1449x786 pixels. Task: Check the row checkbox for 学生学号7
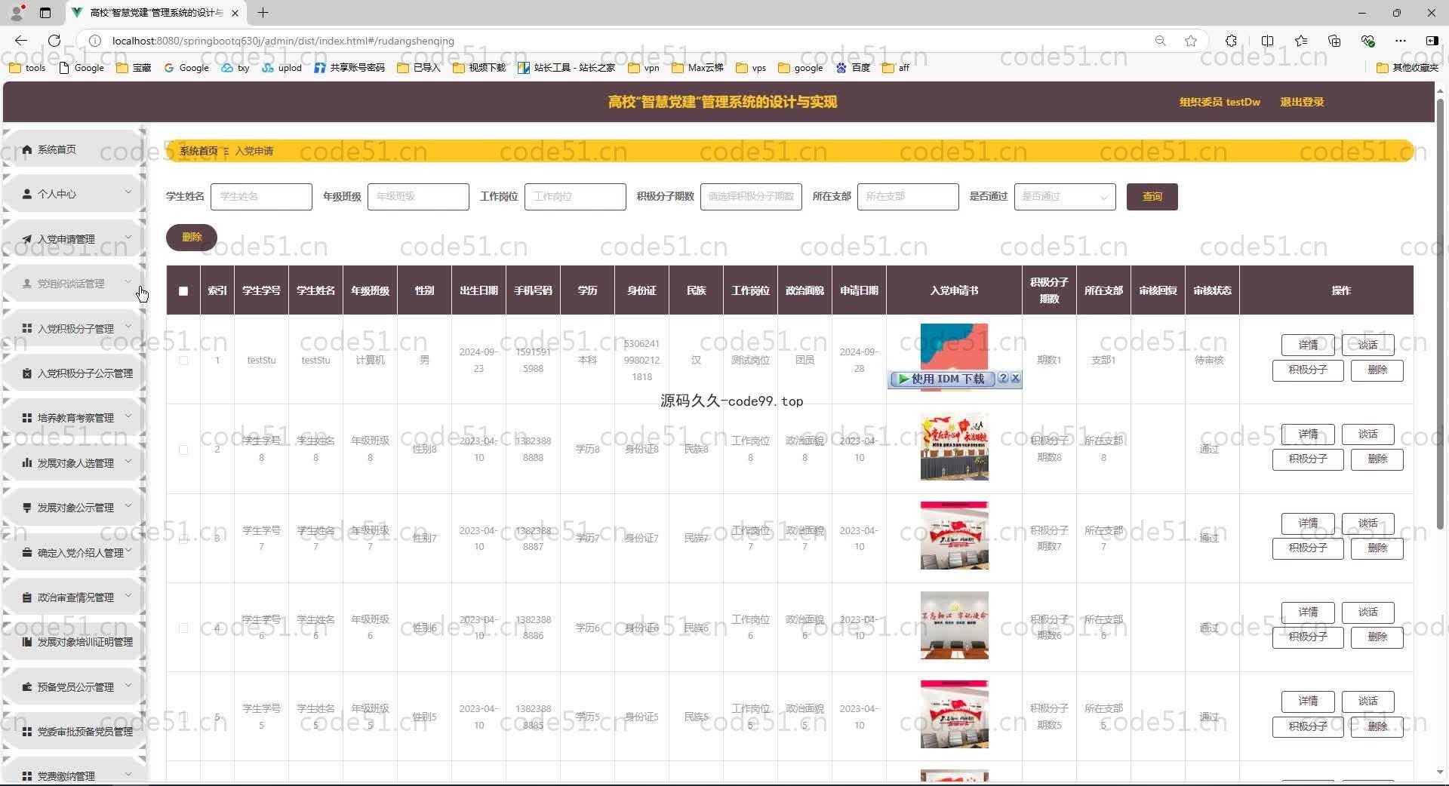pyautogui.click(x=183, y=539)
